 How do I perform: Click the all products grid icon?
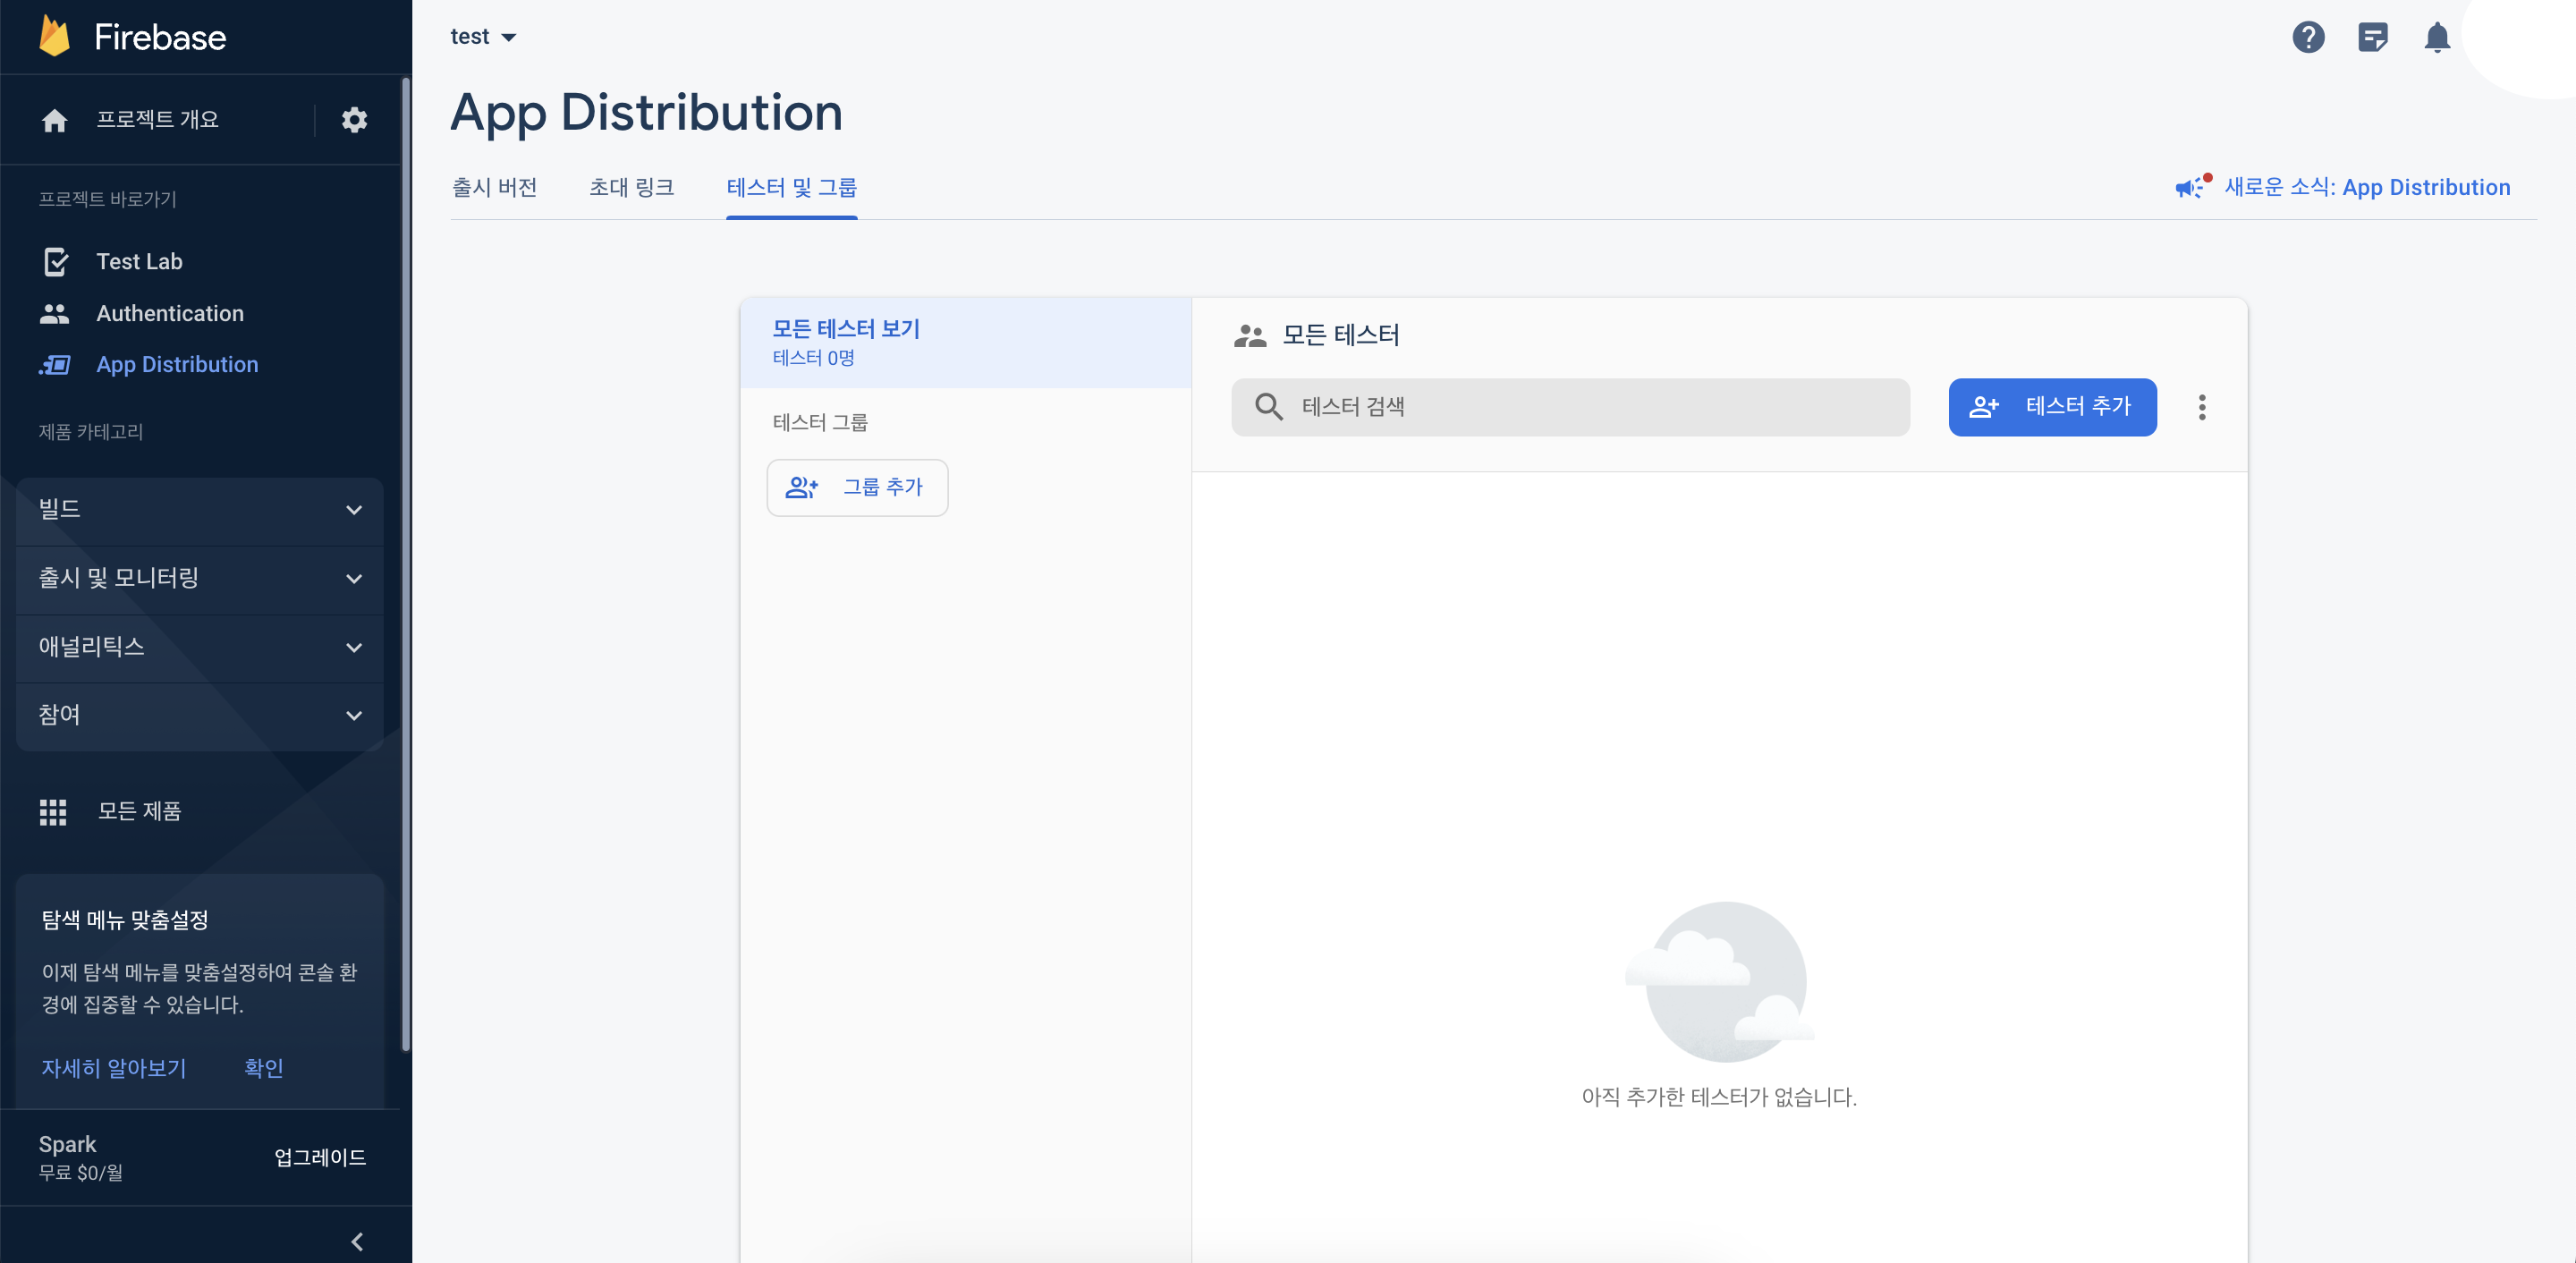pyautogui.click(x=53, y=812)
